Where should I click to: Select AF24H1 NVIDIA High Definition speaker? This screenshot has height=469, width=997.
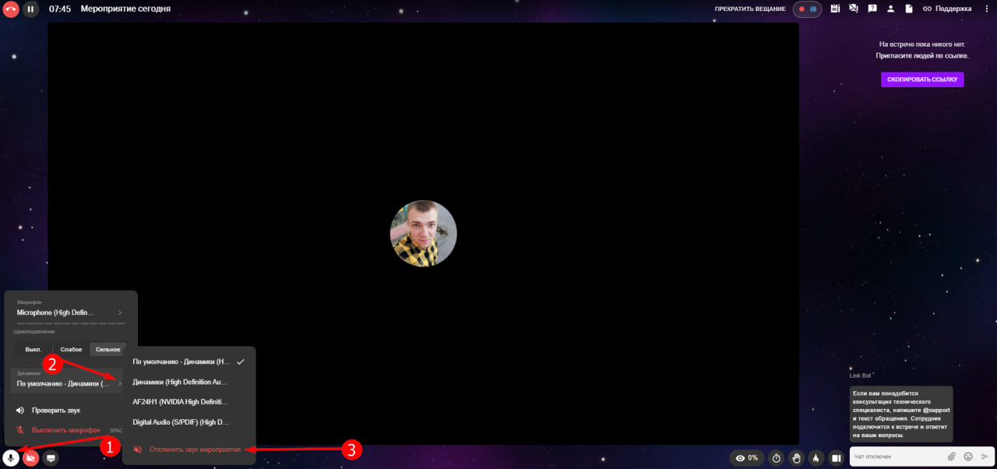(x=181, y=402)
